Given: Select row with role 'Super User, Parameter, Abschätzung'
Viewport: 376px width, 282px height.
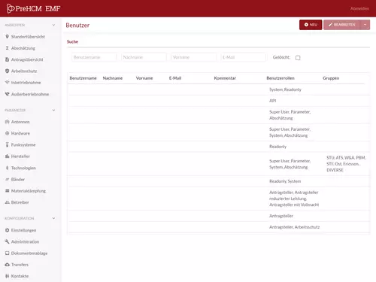Looking at the screenshot, I should (x=219, y=115).
